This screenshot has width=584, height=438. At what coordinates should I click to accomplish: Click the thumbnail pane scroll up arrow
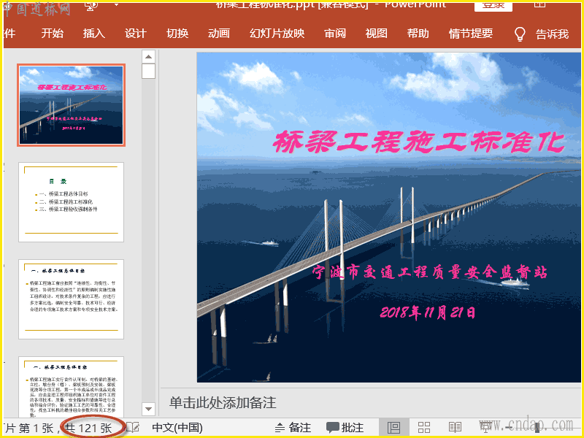click(x=149, y=57)
